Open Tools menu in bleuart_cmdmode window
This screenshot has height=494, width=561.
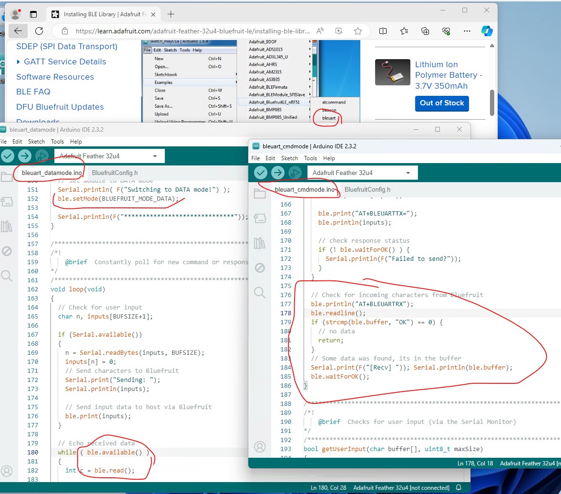click(311, 158)
